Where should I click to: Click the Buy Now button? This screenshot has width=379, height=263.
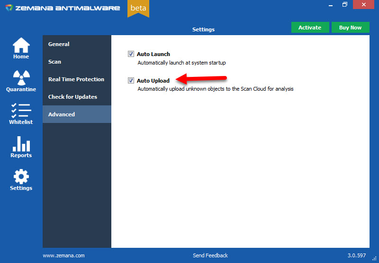[351, 28]
